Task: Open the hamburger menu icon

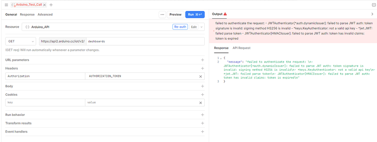Action: pos(6,4)
